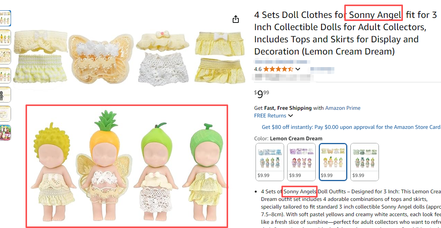View the sixth gallery thumbnail
This screenshot has width=441, height=228.
tap(5, 114)
